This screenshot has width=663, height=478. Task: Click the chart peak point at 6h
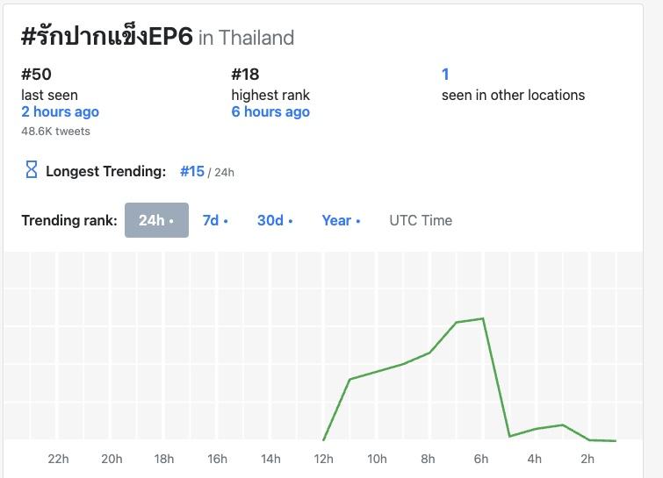click(x=483, y=318)
